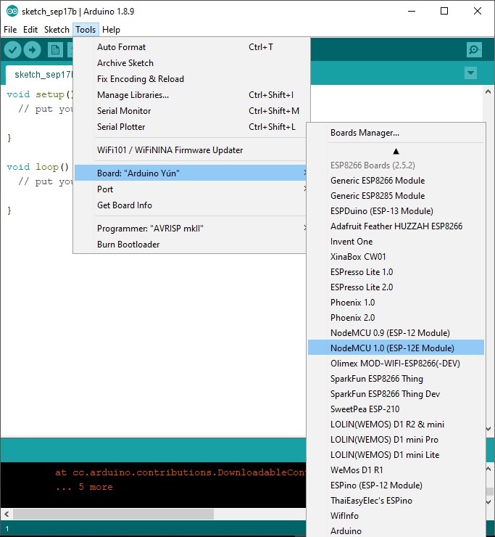The height and width of the screenshot is (537, 495).
Task: Select Phoenix 1.0 board
Action: pos(396,303)
